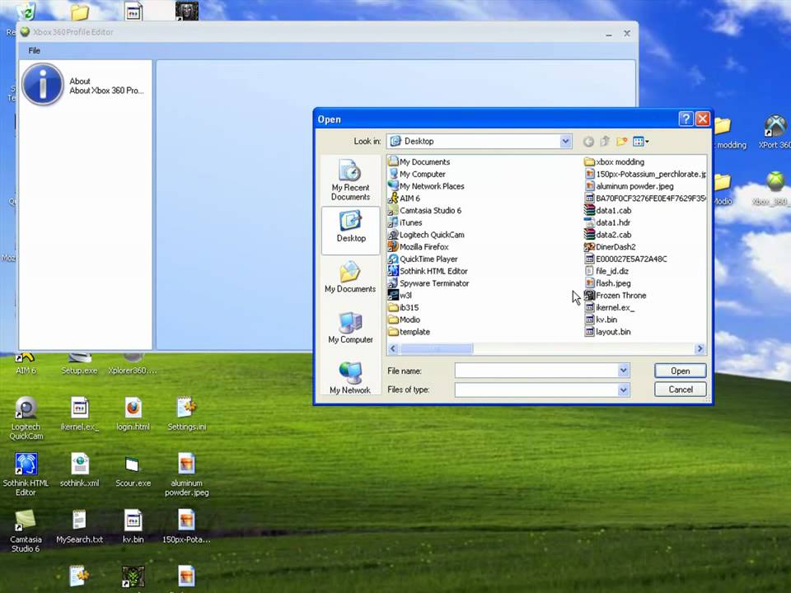
Task: Select the xbox modding folder in file list
Action: point(615,162)
